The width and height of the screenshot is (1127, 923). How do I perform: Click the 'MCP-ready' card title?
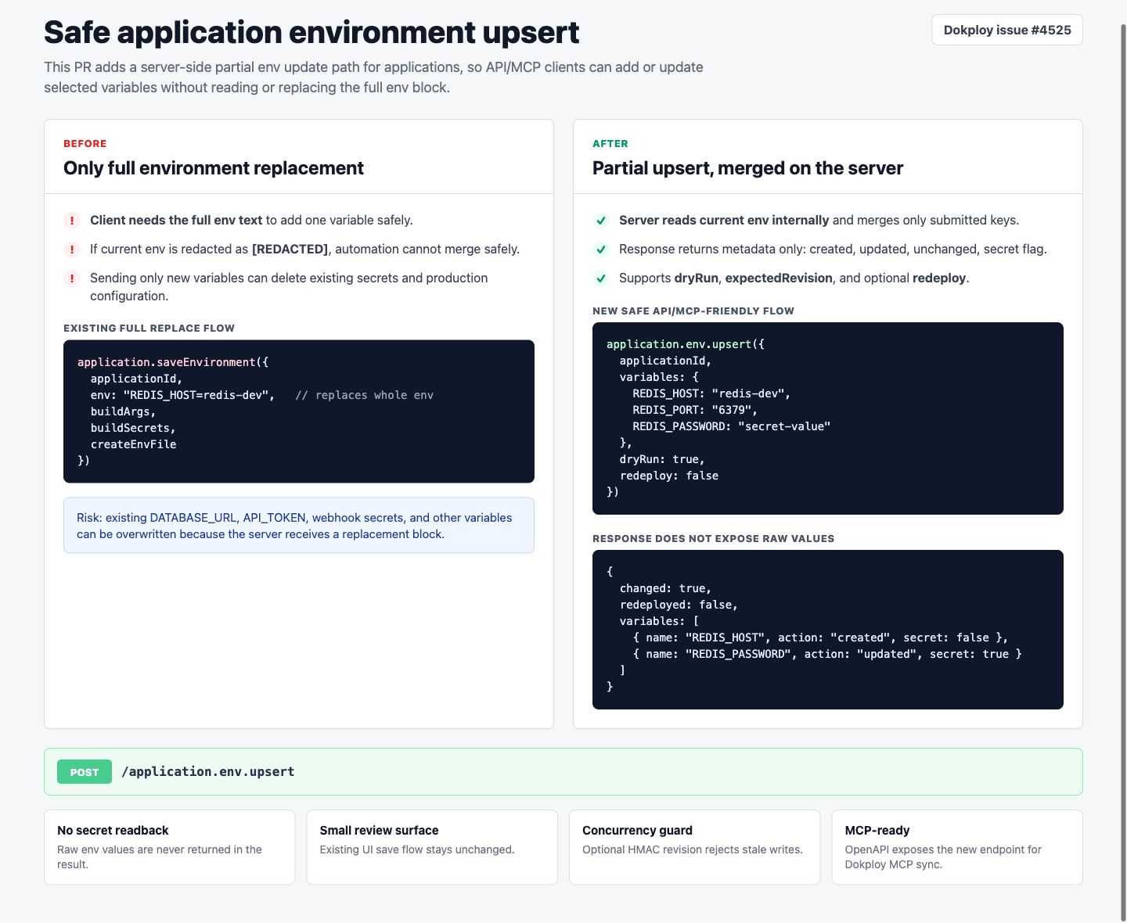pos(877,831)
